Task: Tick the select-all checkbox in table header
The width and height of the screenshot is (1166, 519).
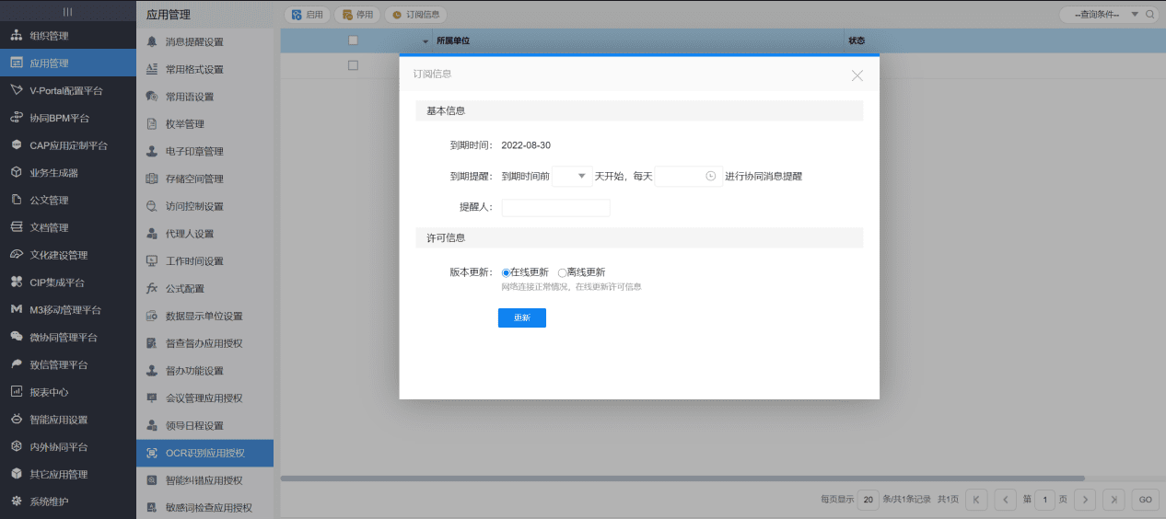Action: tap(353, 40)
